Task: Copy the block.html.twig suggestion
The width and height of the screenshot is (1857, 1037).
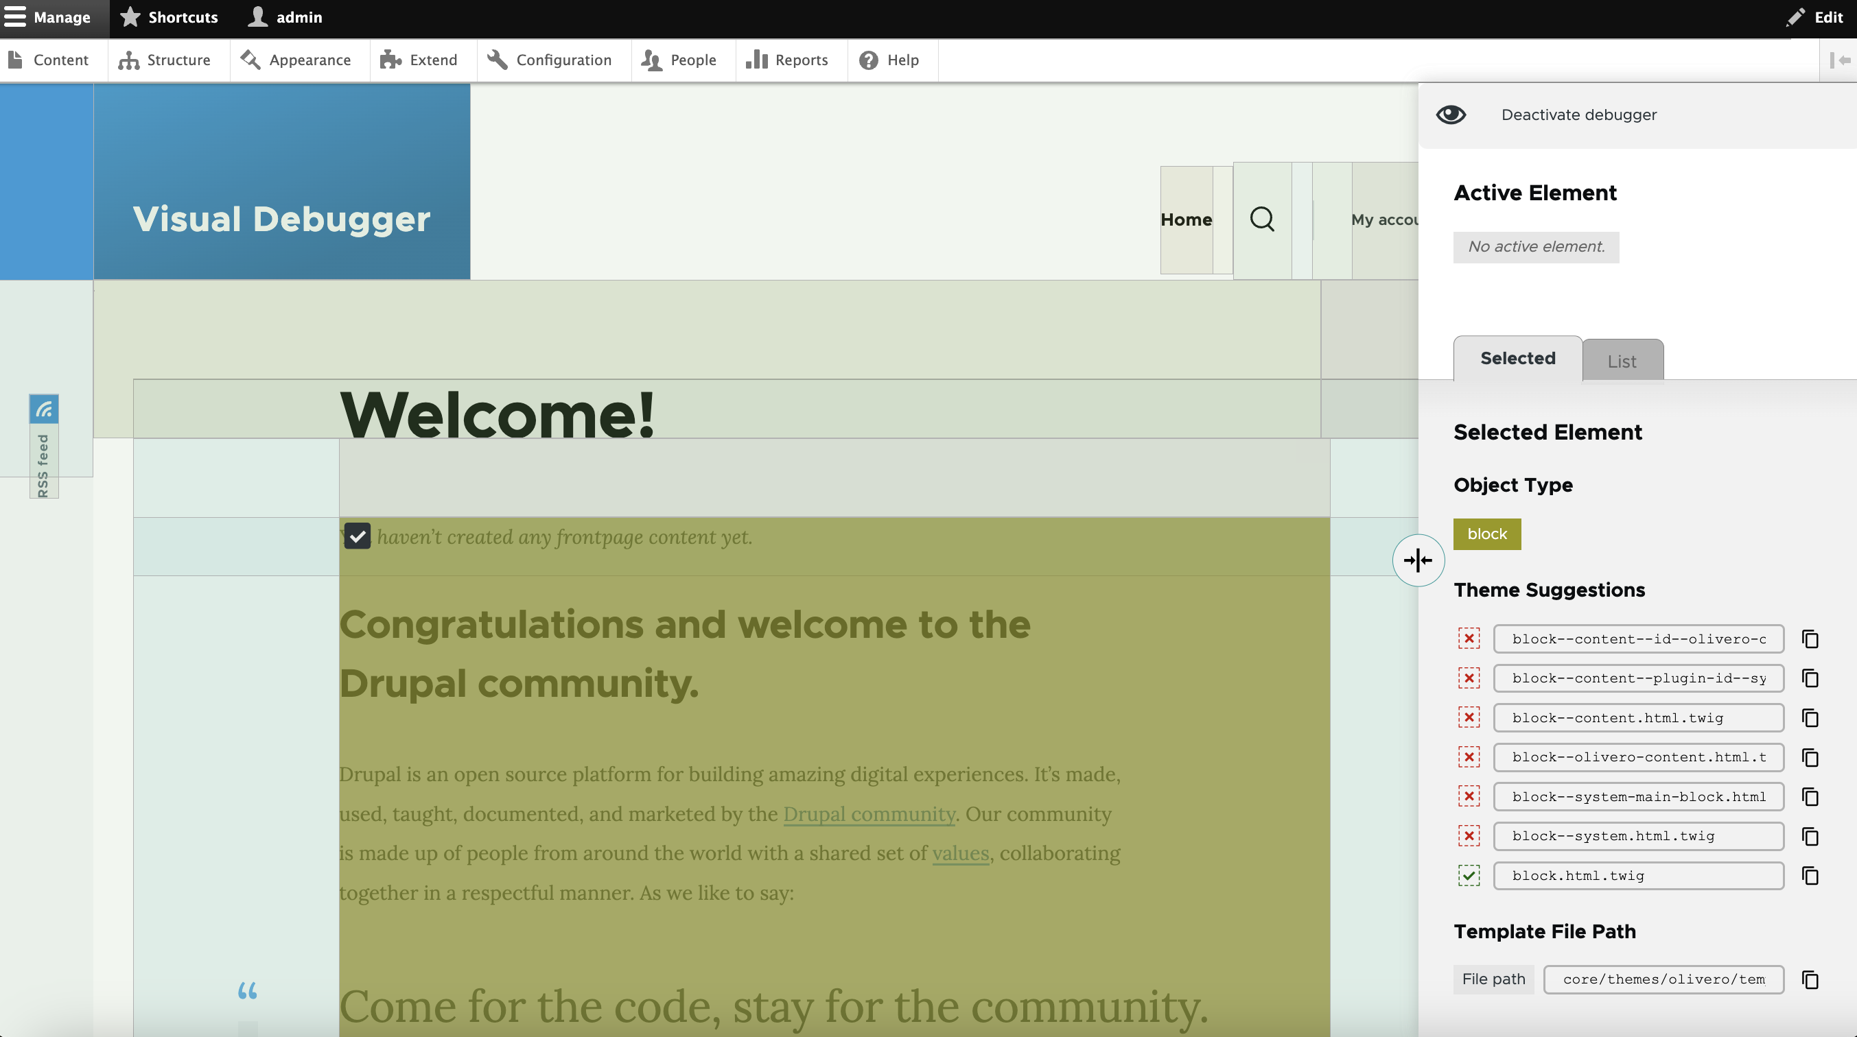Action: [x=1810, y=876]
